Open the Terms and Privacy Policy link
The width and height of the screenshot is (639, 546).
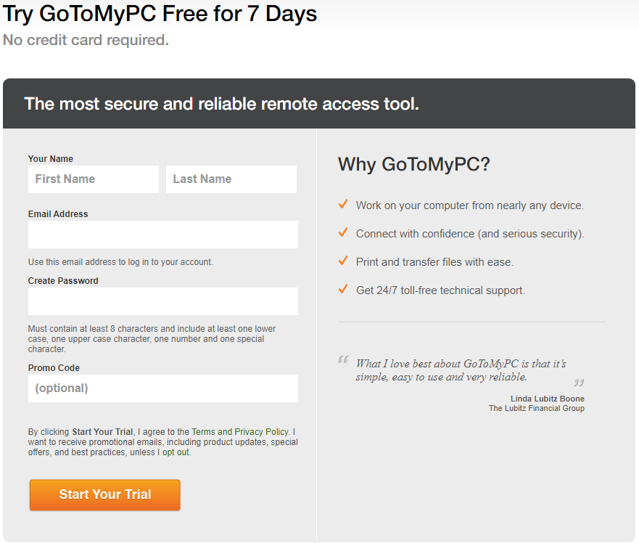point(240,432)
